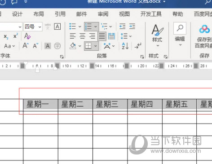
Task: Open the title bar filename dropdown
Action: [164, 2]
